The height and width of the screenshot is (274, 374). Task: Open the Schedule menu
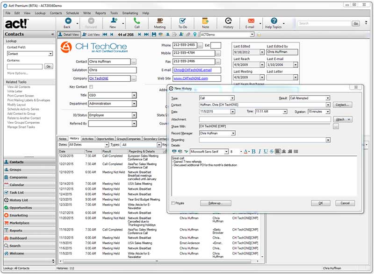tap(72, 13)
